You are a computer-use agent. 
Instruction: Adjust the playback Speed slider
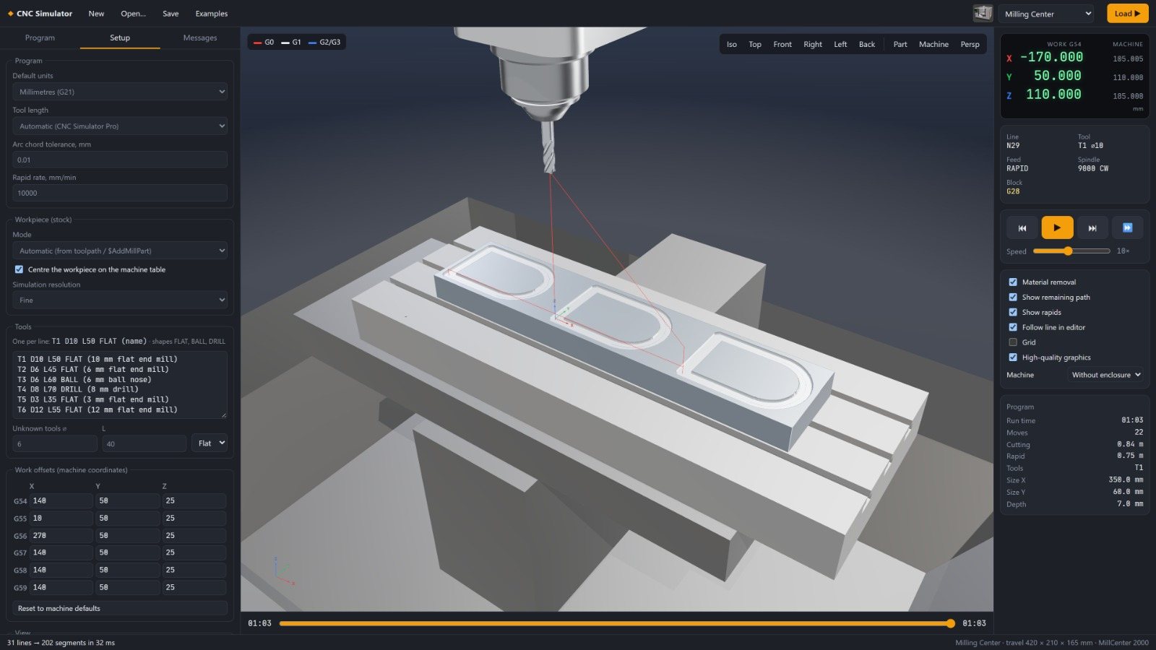[1071, 251]
